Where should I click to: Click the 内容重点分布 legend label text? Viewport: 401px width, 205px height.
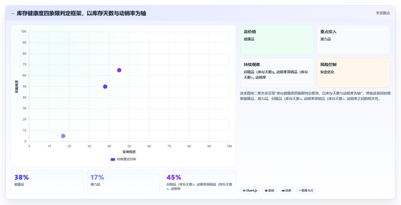127,159
